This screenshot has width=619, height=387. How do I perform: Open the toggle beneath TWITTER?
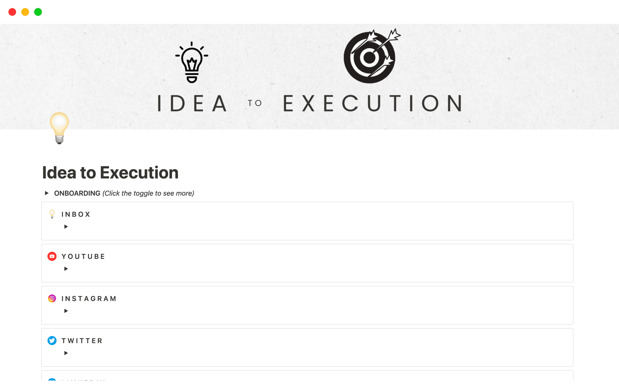pos(66,353)
